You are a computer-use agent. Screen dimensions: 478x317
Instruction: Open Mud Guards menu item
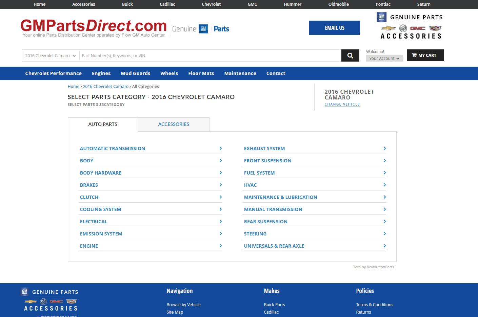[136, 73]
